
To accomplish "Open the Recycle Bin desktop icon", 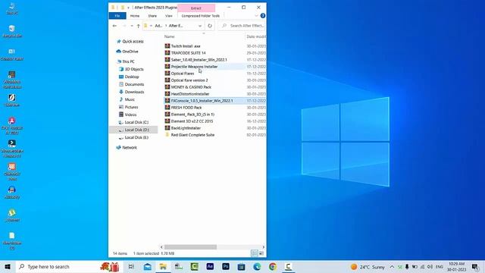I will point(12,31).
